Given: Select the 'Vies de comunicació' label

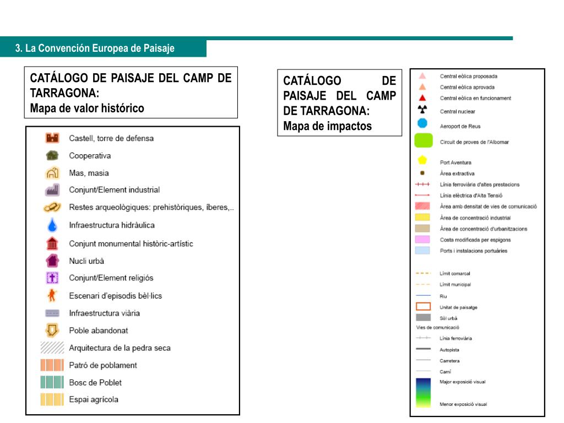Looking at the screenshot, I should point(438,327).
